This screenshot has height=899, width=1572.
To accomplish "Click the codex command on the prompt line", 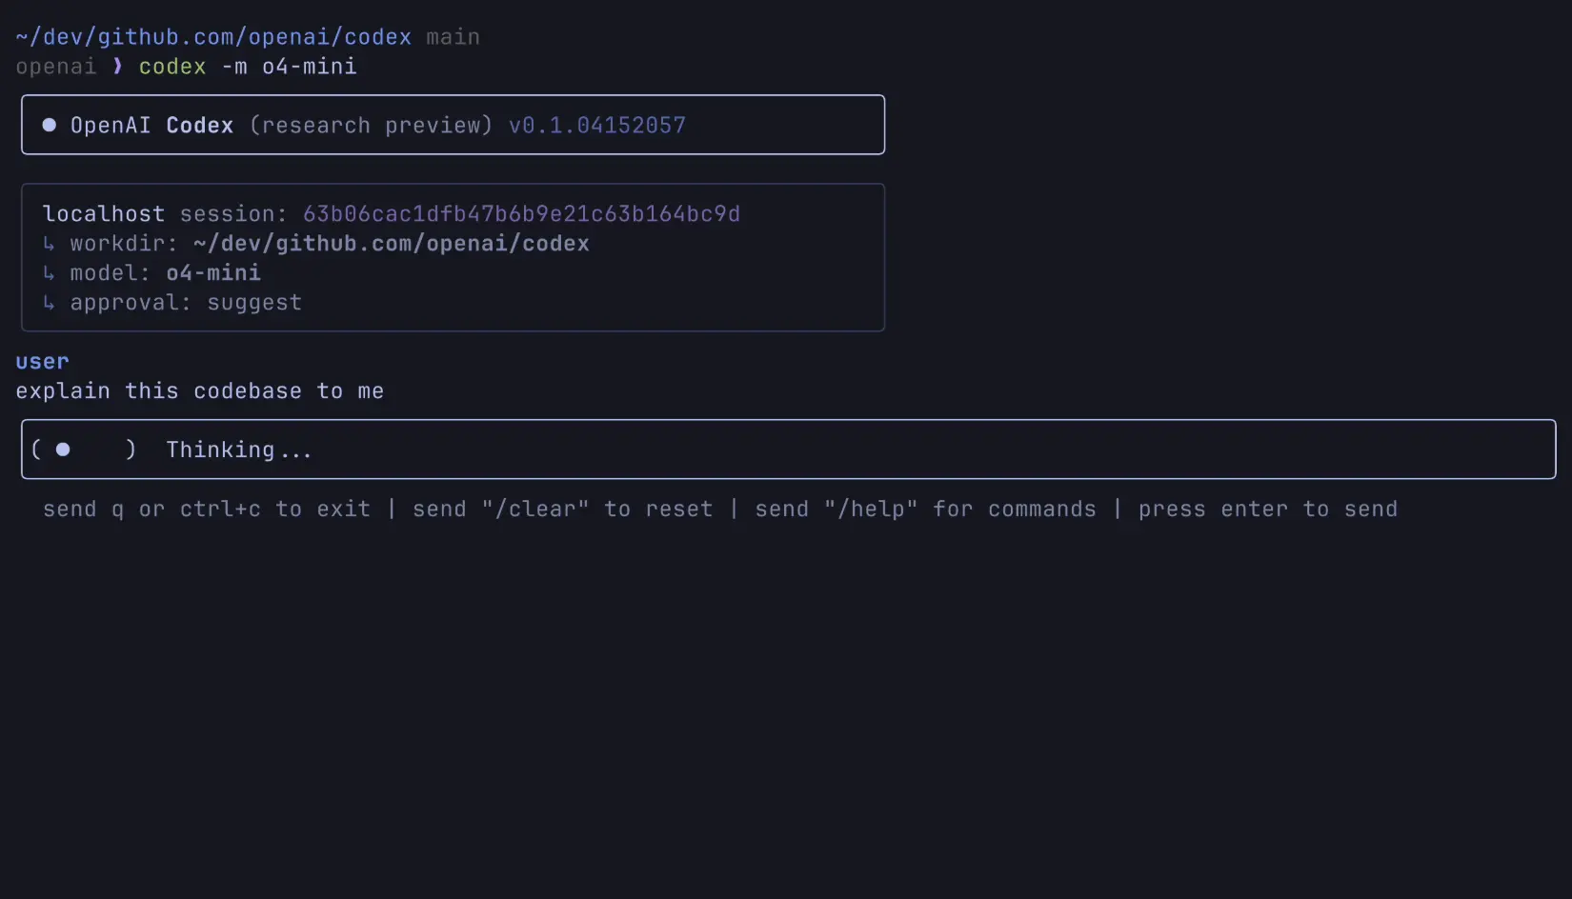I will point(172,67).
